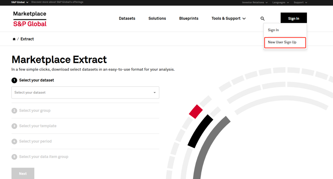Click the Marketplace Extract heading
The height and width of the screenshot is (179, 333).
click(59, 60)
